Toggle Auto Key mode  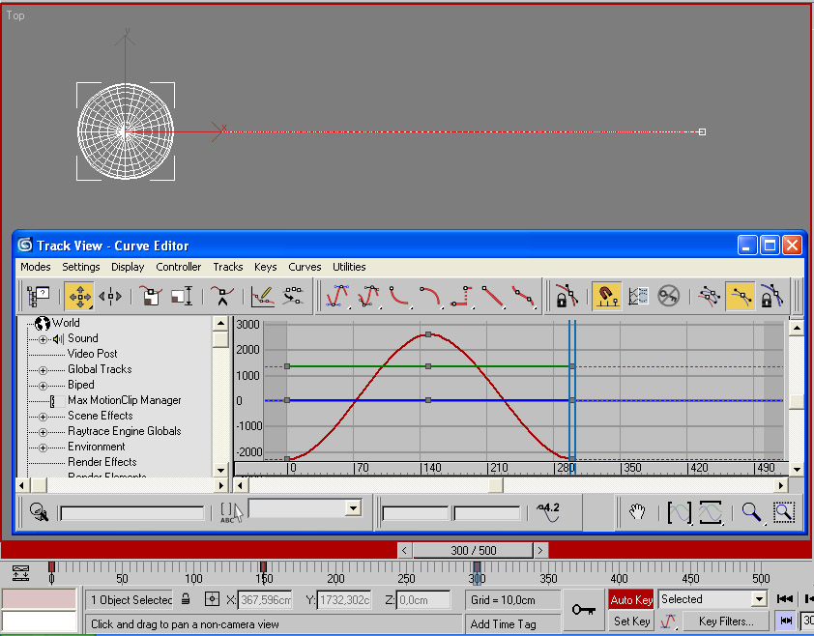[x=630, y=600]
